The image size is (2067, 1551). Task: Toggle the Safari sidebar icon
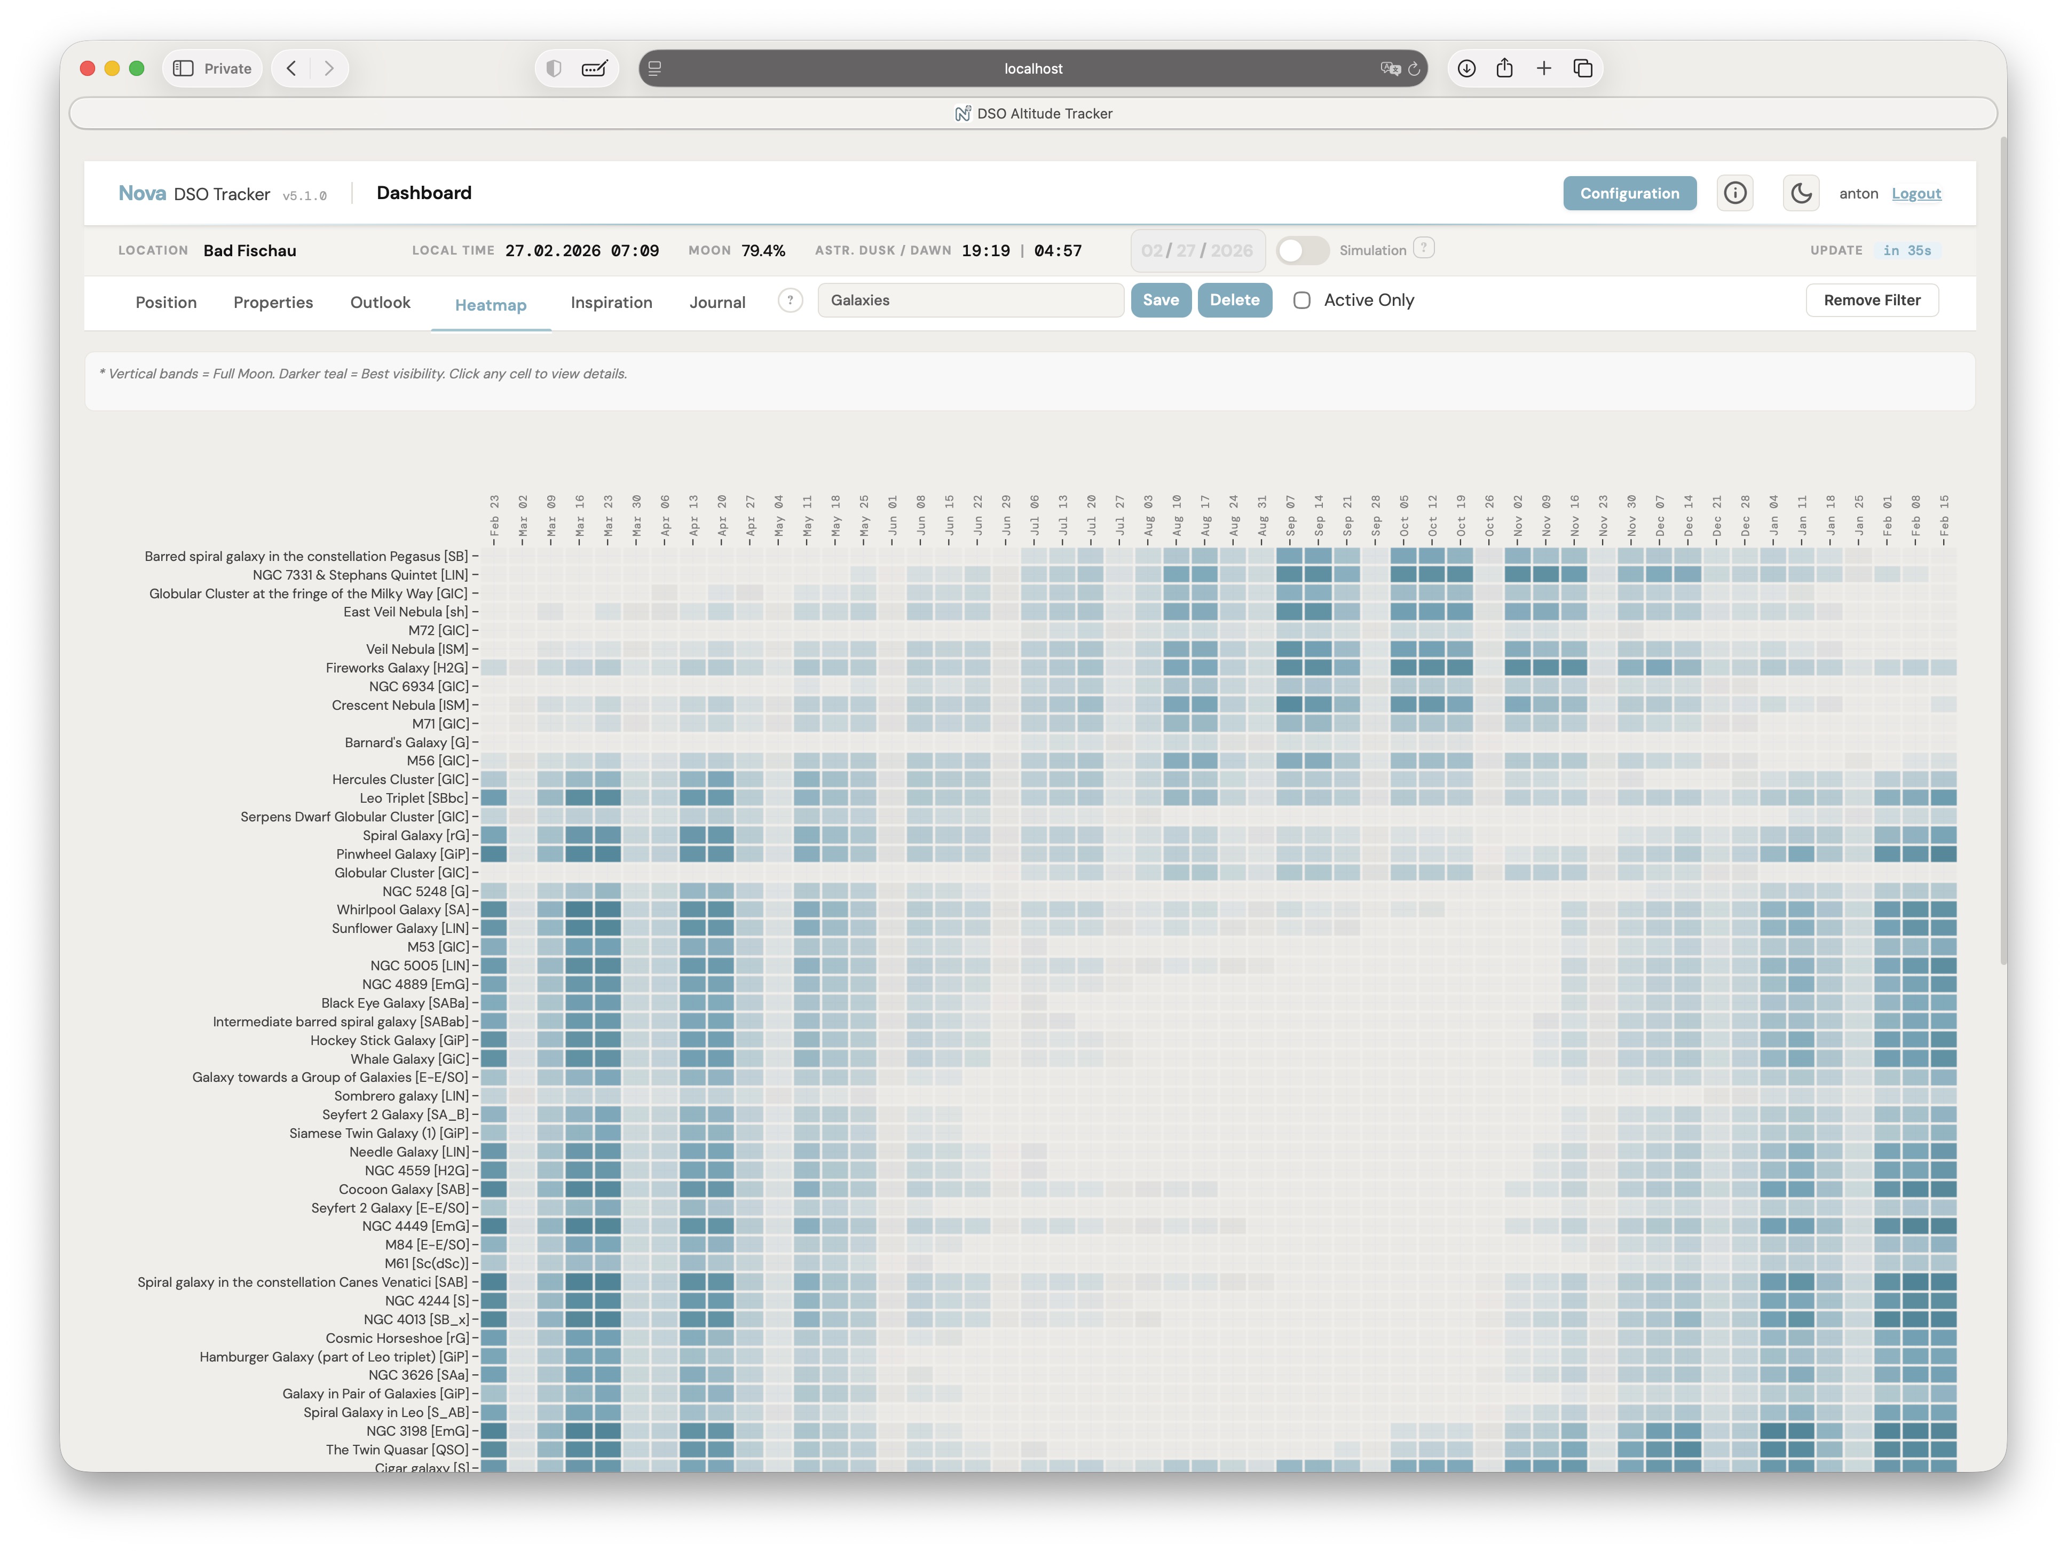pyautogui.click(x=183, y=68)
